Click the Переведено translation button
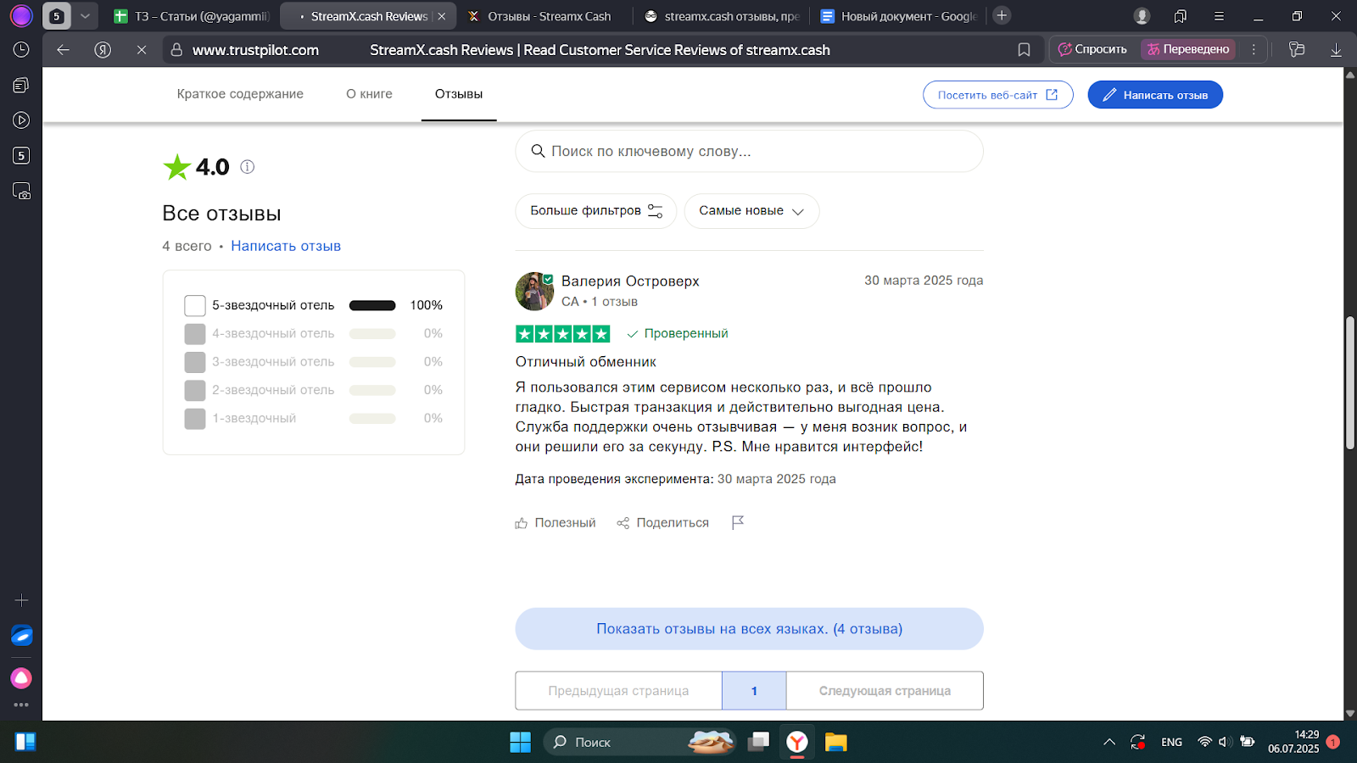Image resolution: width=1357 pixels, height=763 pixels. (1187, 49)
